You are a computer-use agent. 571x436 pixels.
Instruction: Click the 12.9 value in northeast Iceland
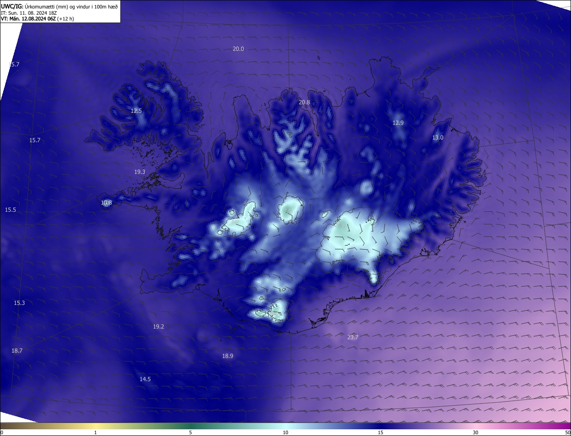(398, 123)
